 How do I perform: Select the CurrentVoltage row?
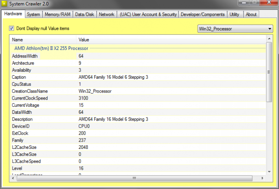coord(138,105)
